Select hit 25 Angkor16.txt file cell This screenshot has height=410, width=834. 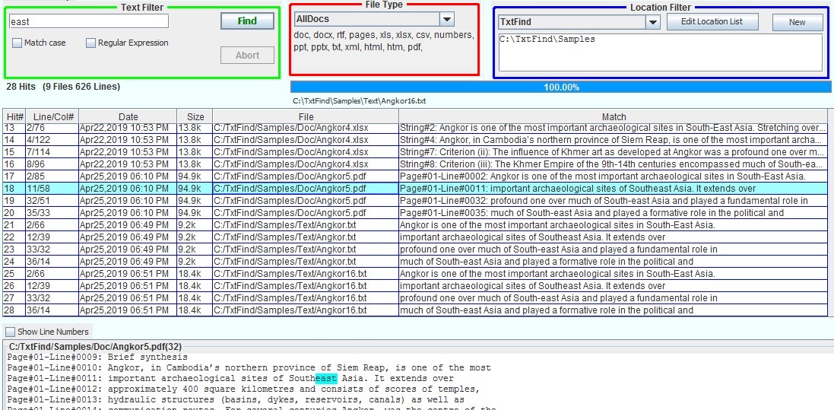[x=306, y=274]
